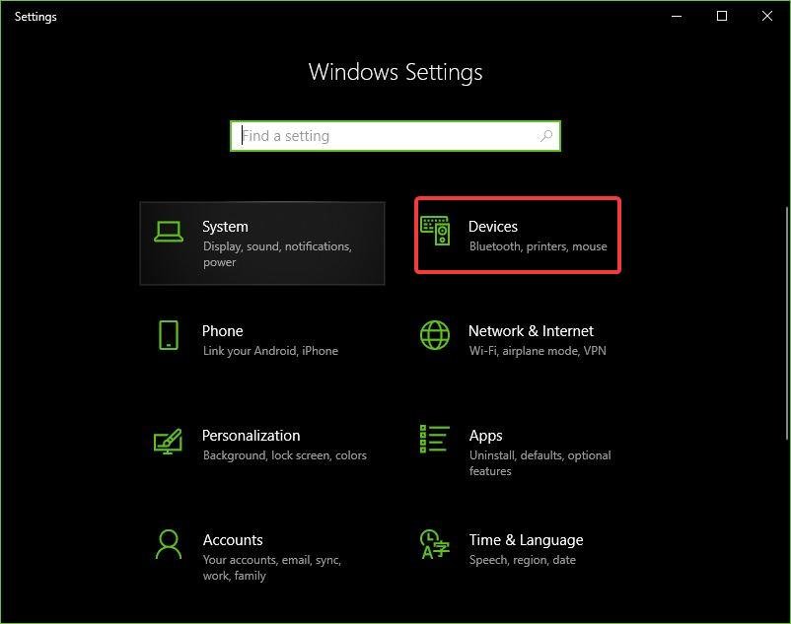Select Time & Language title
The image size is (791, 624).
point(526,540)
